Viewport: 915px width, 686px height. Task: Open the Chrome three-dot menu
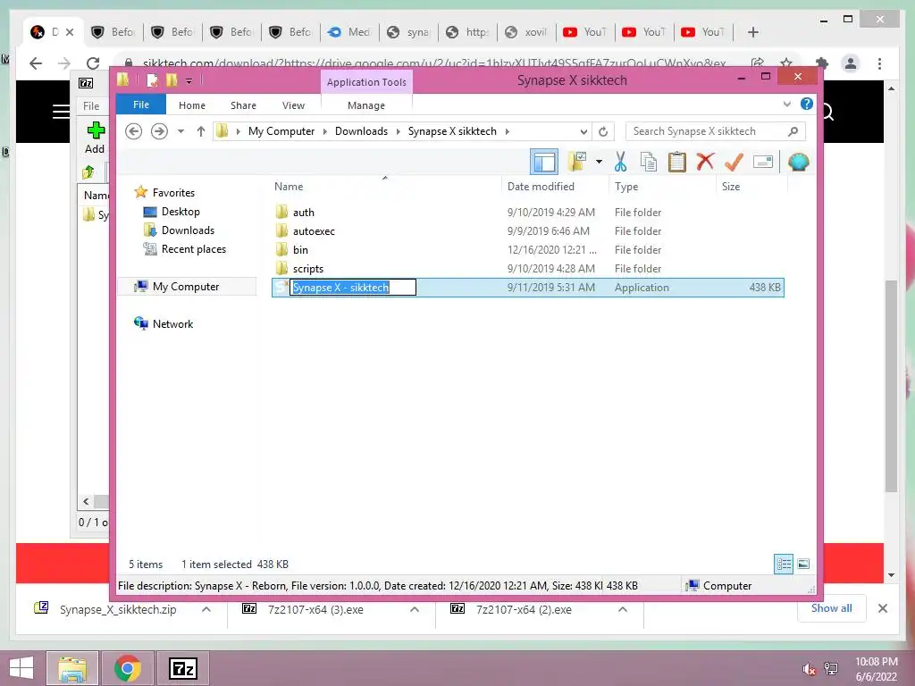pos(879,63)
